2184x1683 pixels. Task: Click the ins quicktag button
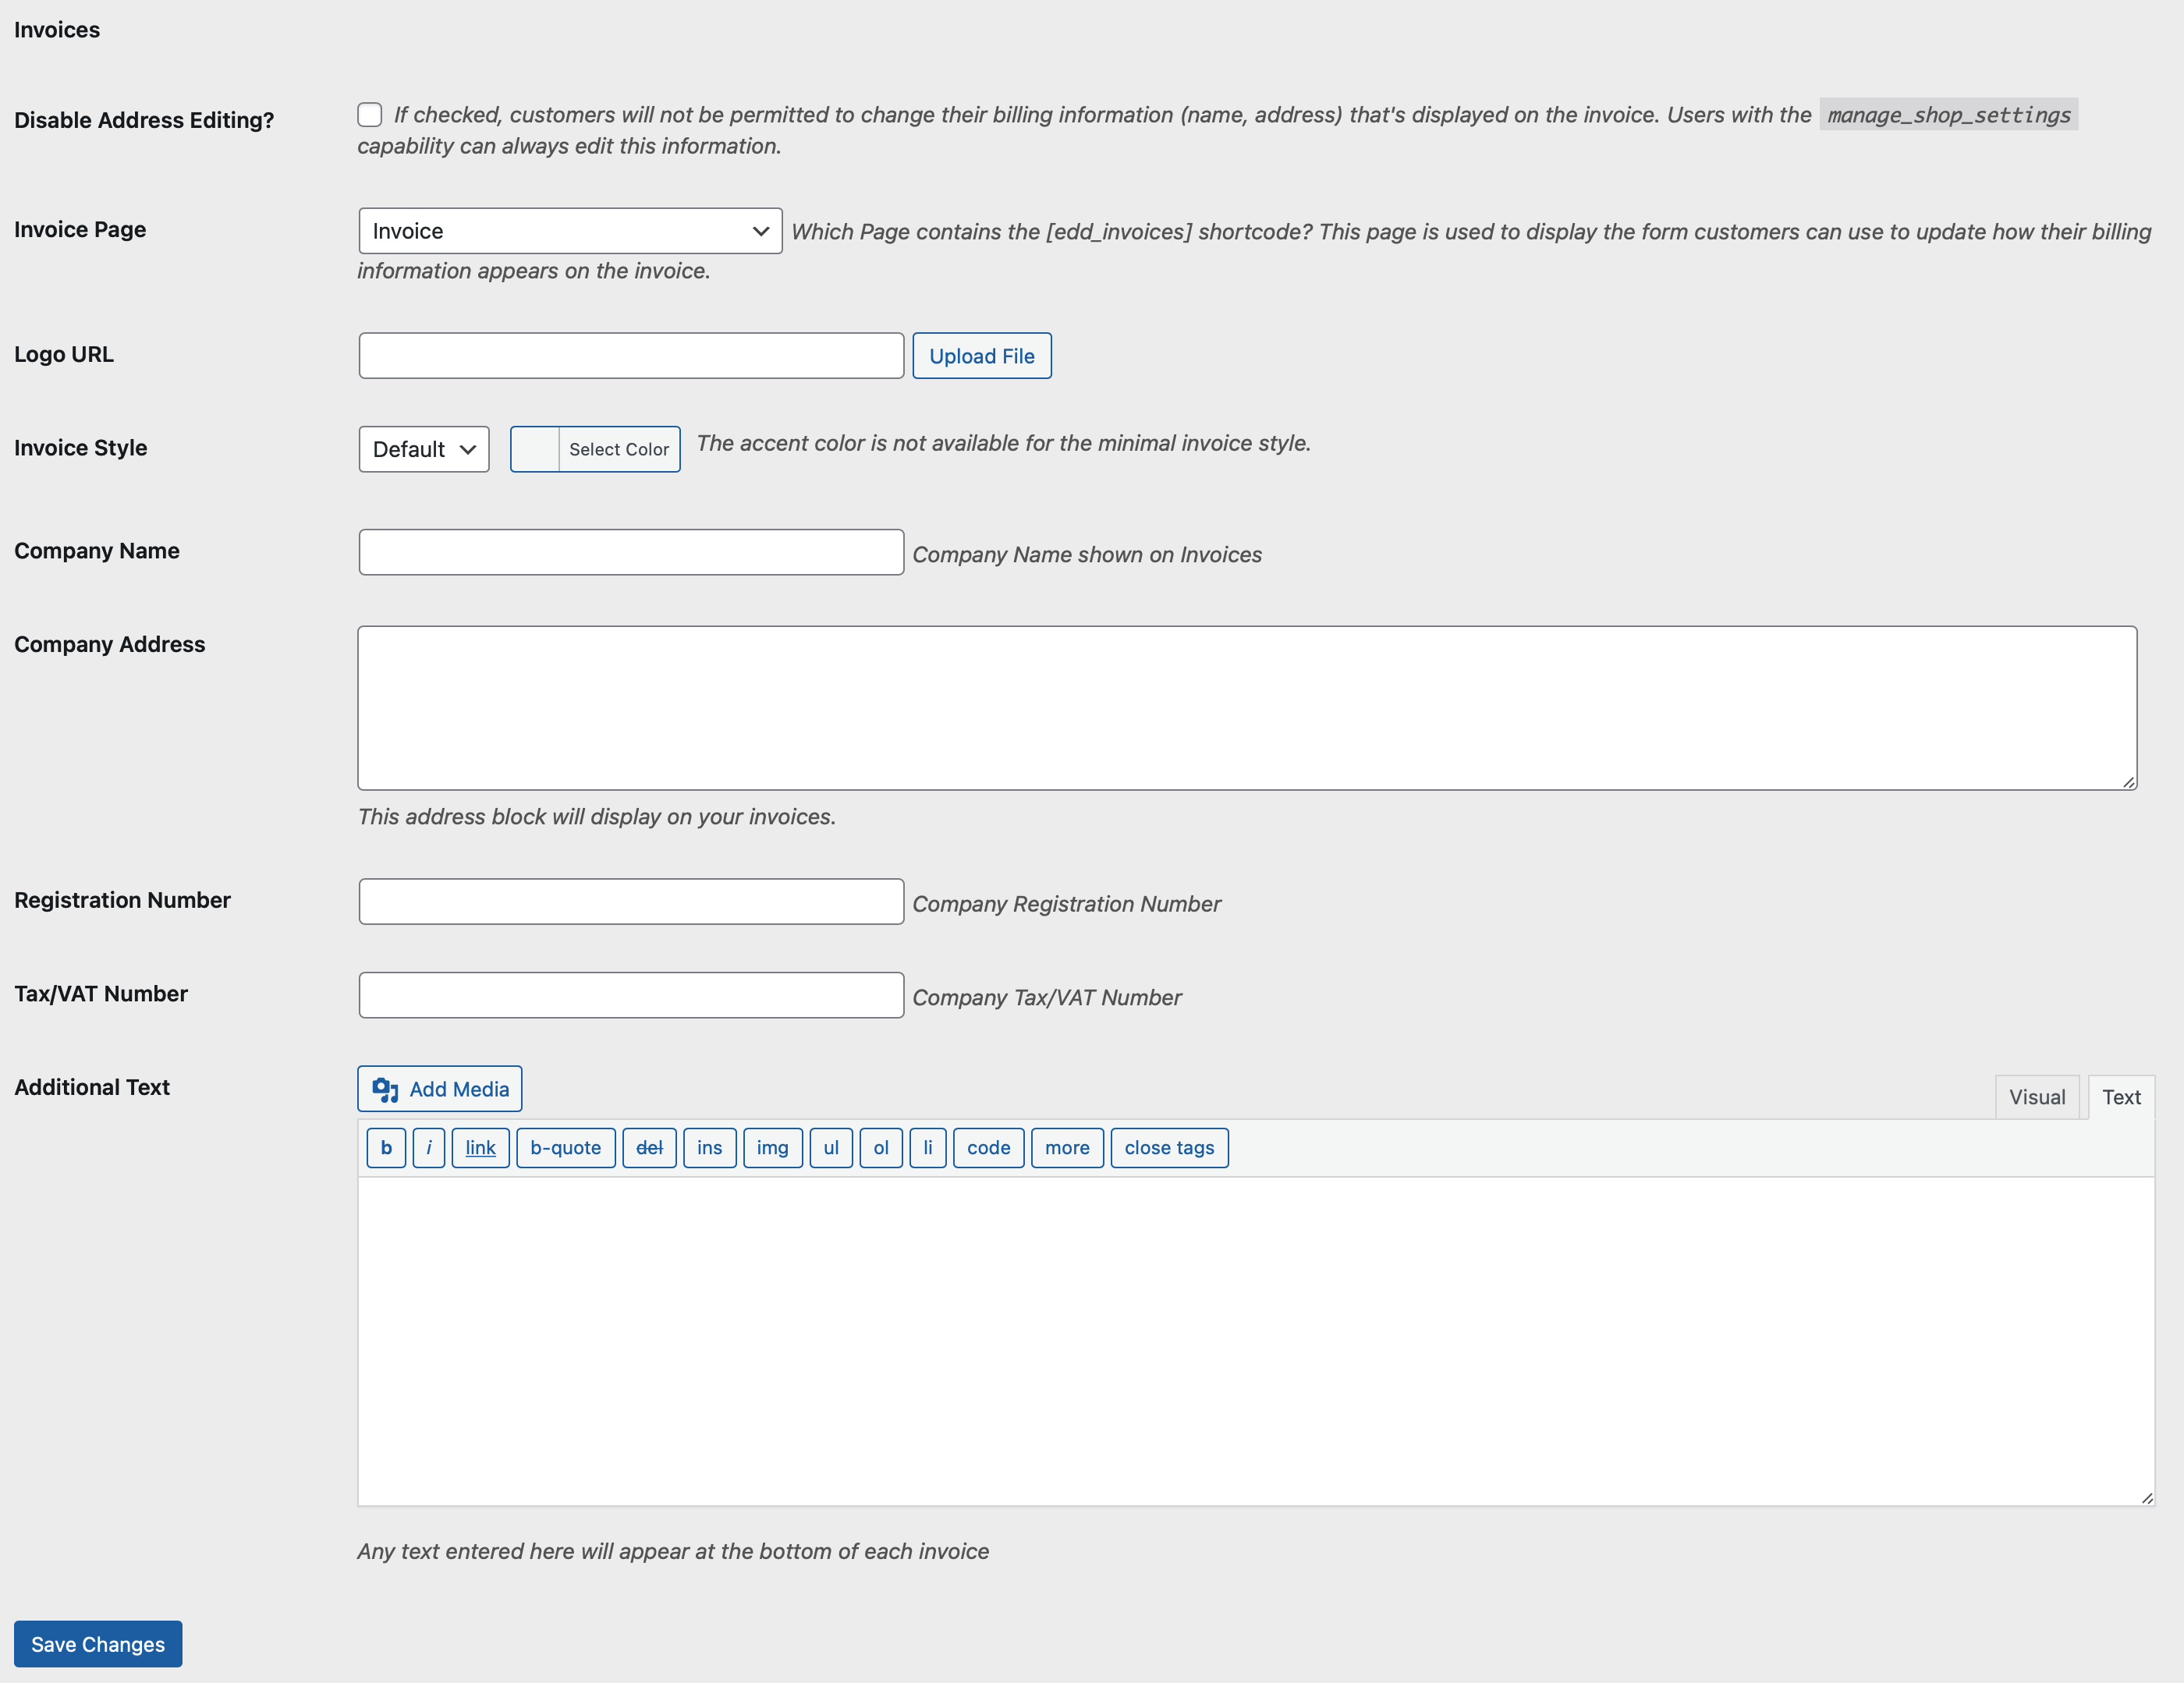710,1148
